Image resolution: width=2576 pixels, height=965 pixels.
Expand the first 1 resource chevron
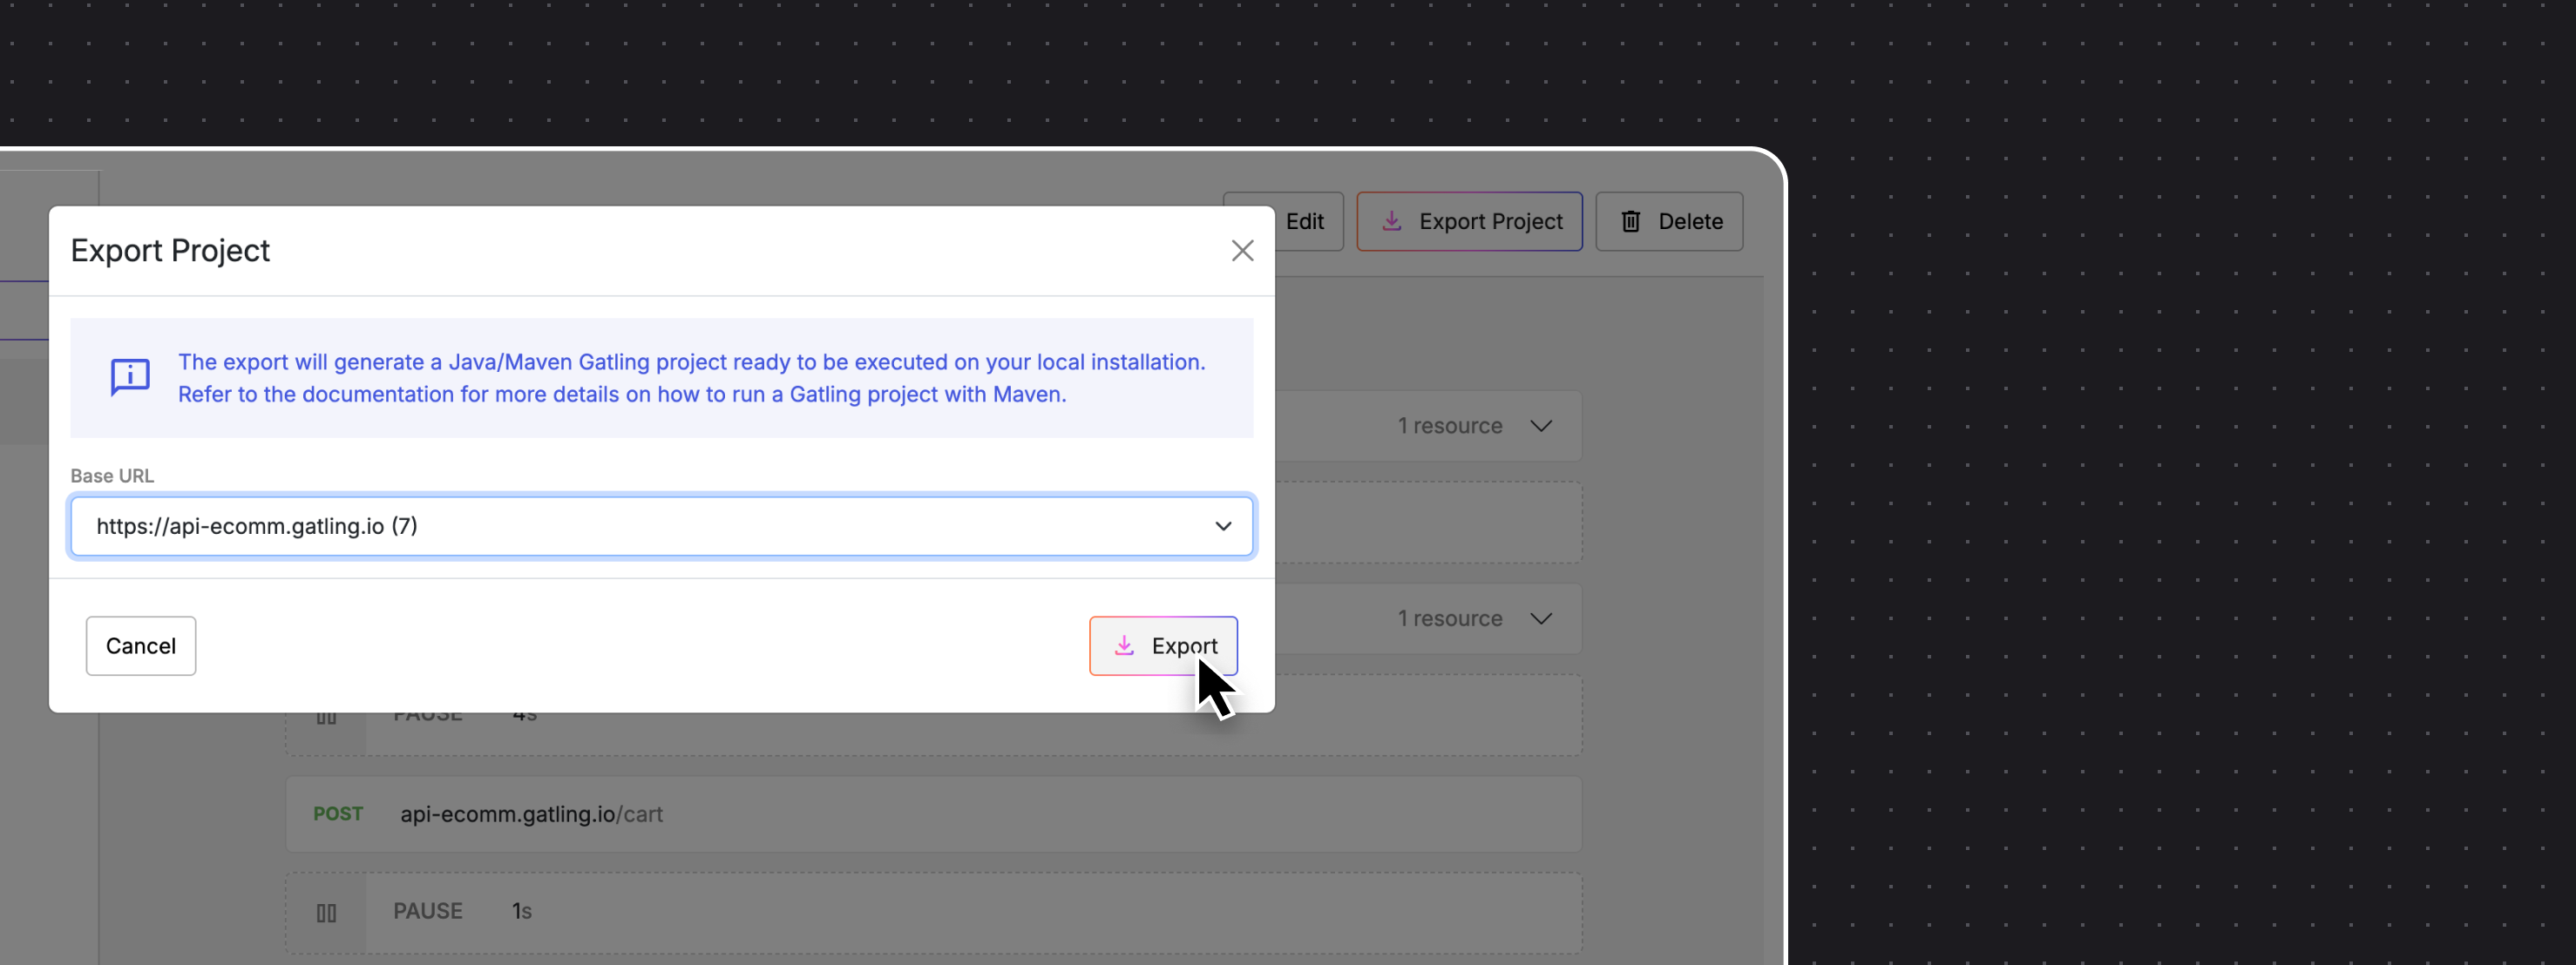tap(1541, 426)
